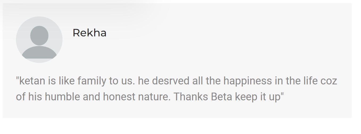Click empty card space right of Rekha's name
361x134 pixels.
(x=213, y=33)
